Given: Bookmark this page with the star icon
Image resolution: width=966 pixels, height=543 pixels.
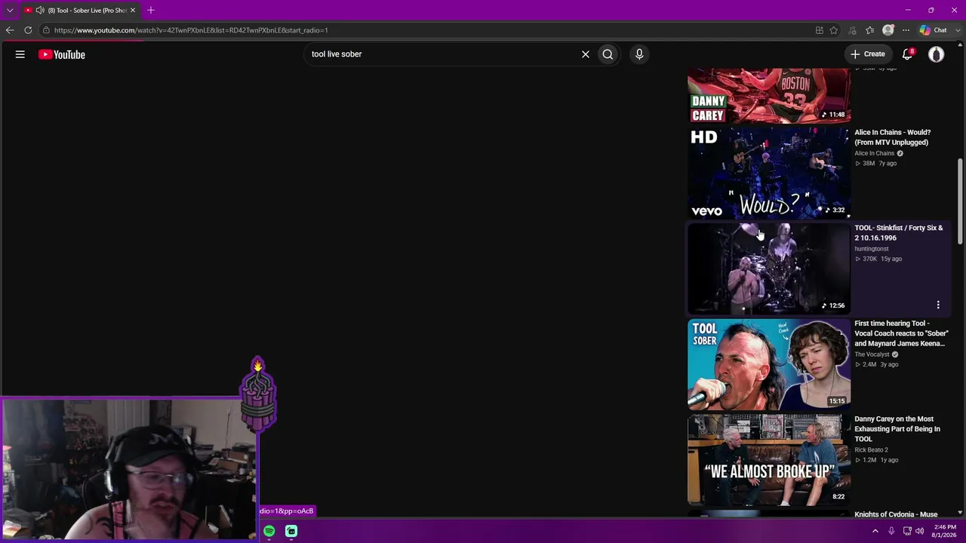Looking at the screenshot, I should pos(834,30).
